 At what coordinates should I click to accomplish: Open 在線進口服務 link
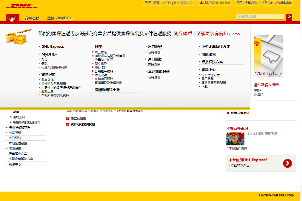[104, 79]
